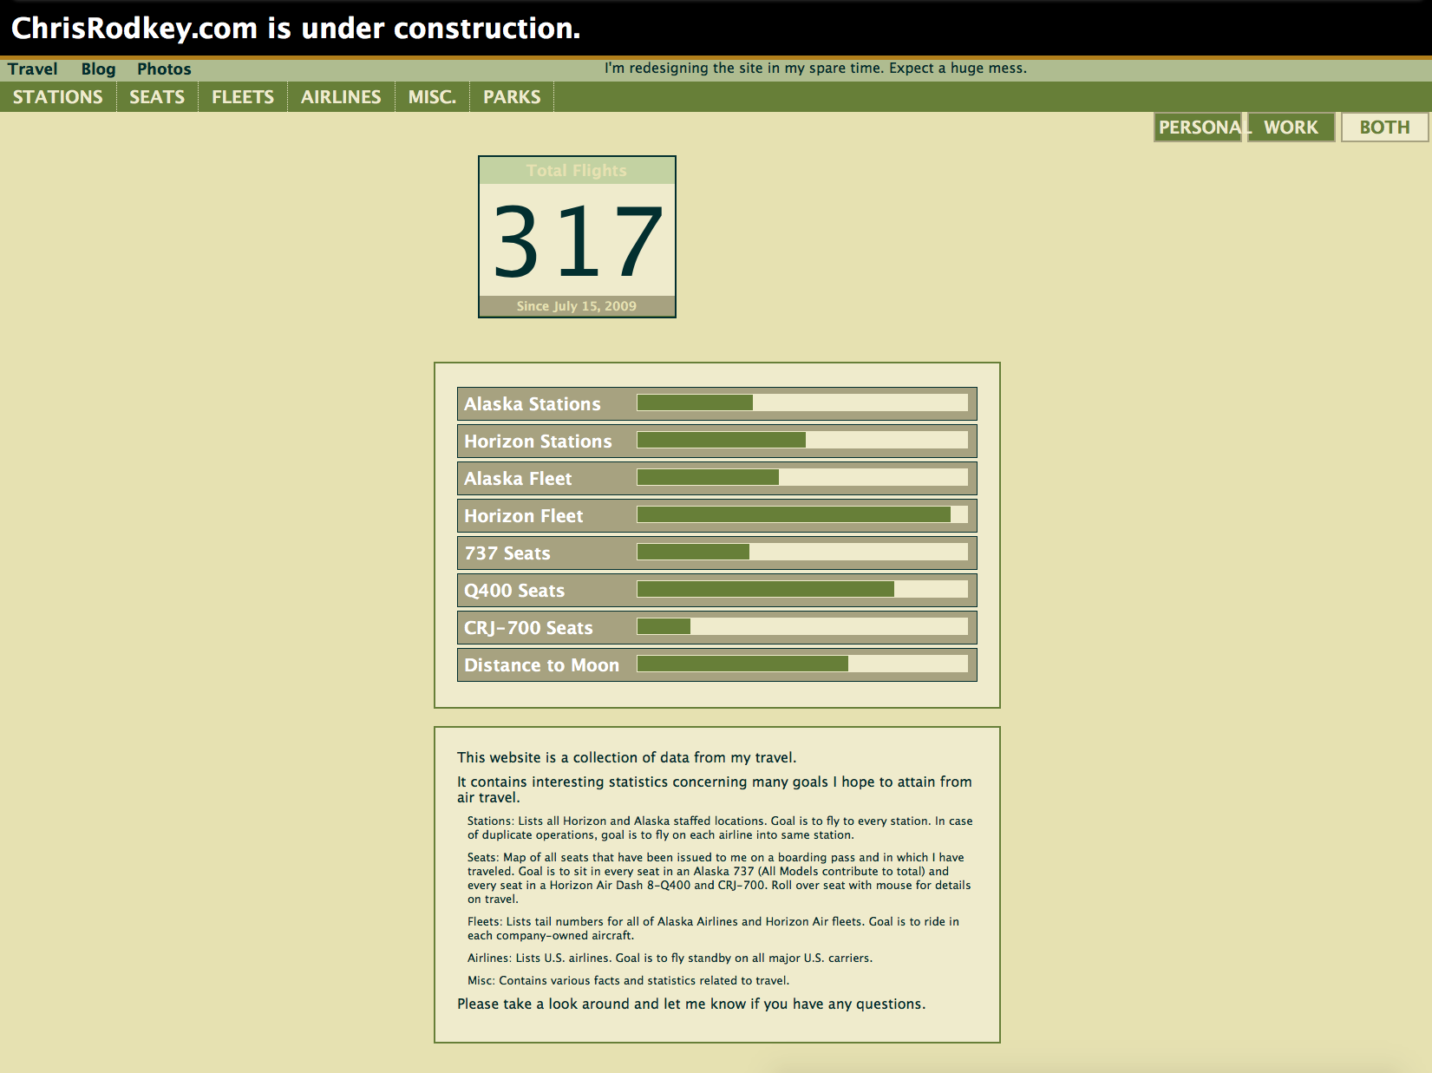Select the Alaska Fleet row label

click(518, 479)
